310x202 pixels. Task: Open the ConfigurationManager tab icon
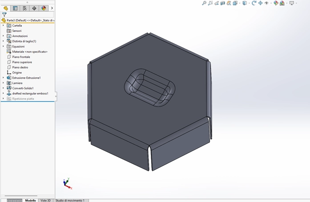pyautogui.click(x=24, y=8)
